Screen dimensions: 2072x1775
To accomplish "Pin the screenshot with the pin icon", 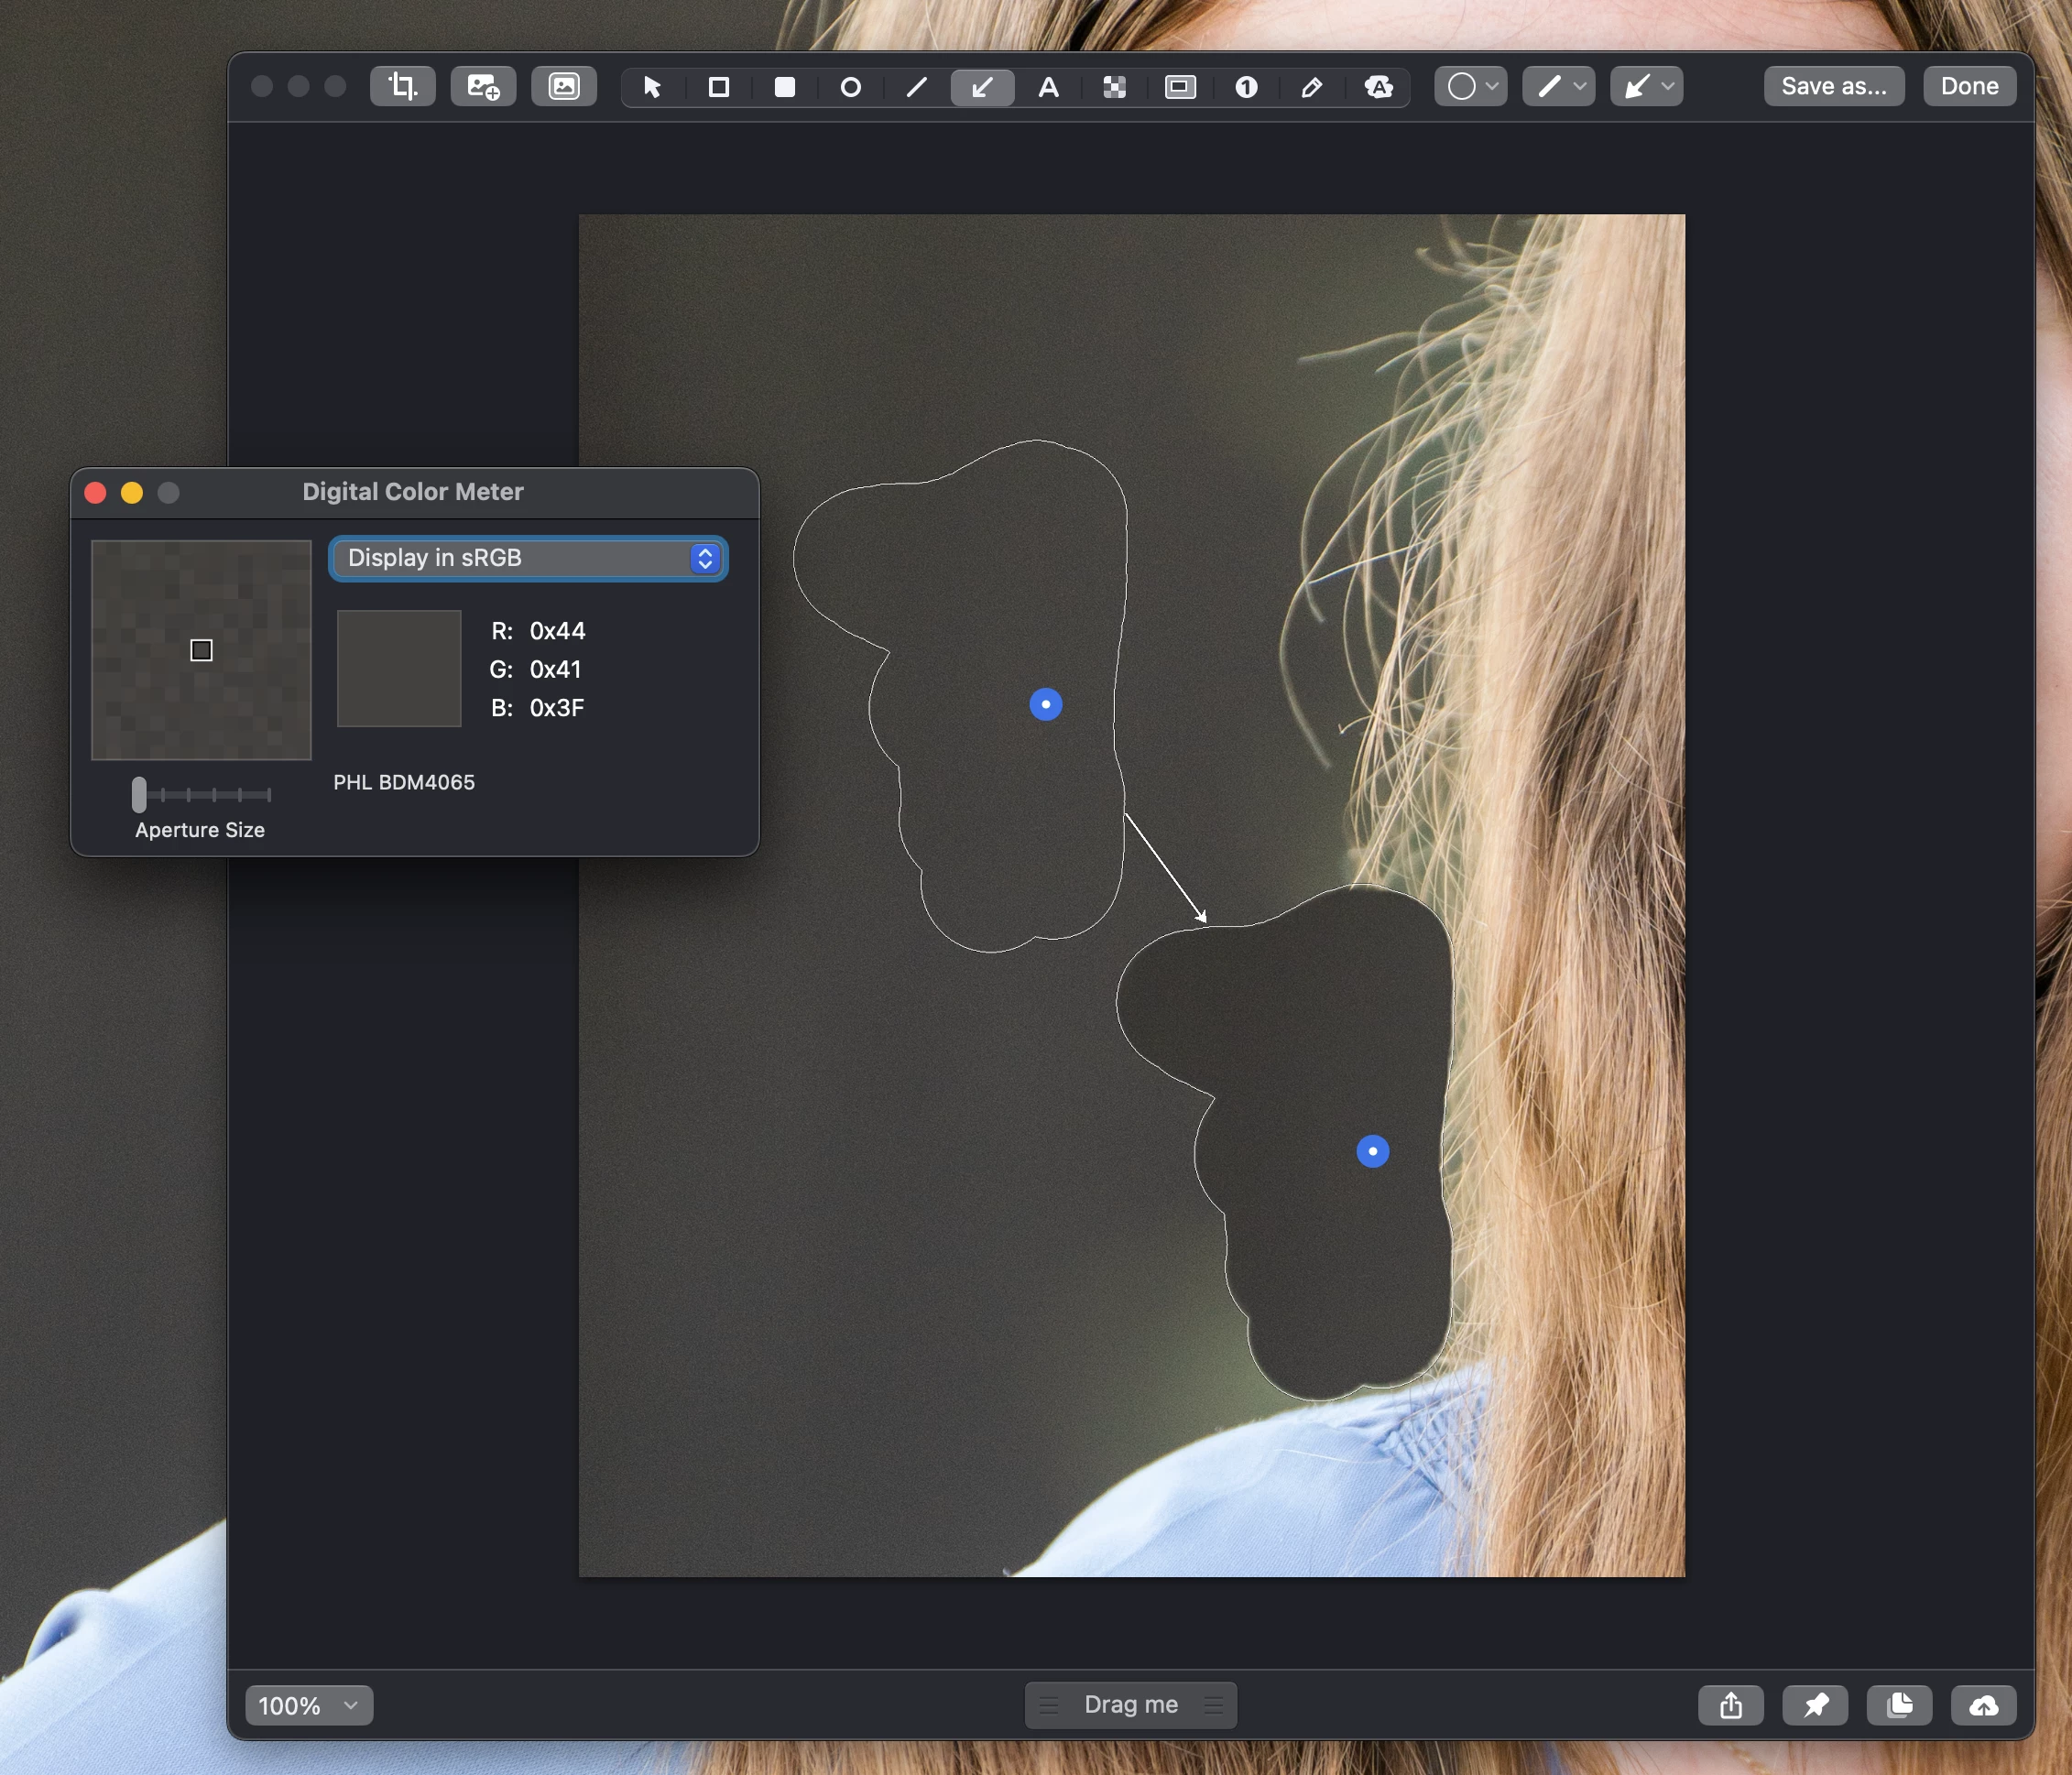I will (x=1815, y=1705).
